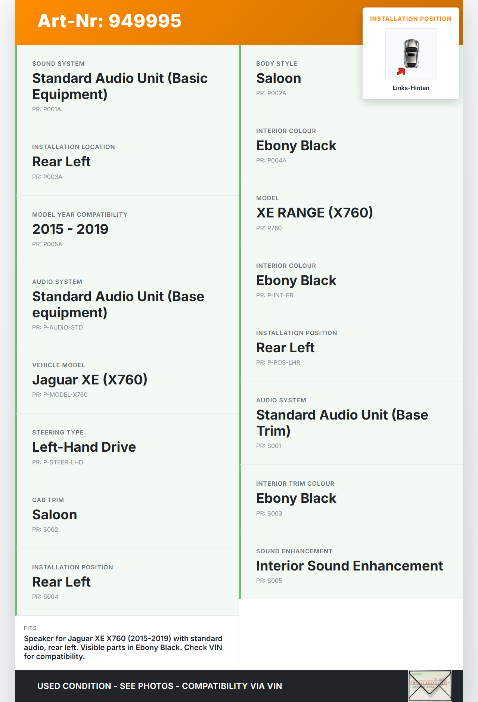The height and width of the screenshot is (702, 478).
Task: Click the PR: P001A code
Action: click(x=47, y=109)
